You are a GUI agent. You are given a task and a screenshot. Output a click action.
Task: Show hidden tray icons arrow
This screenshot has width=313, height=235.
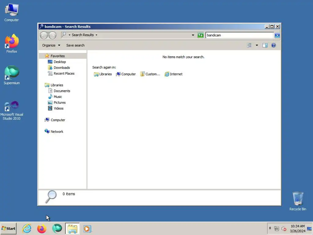coord(270,228)
